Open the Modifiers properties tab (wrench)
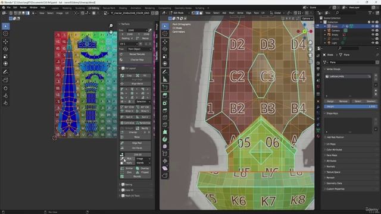 pyautogui.click(x=318, y=107)
